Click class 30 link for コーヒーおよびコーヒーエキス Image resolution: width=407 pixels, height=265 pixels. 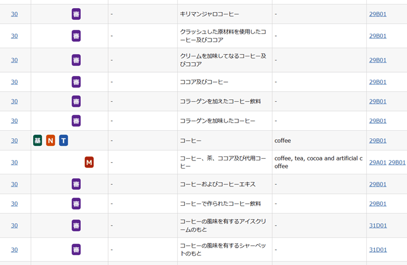pos(15,184)
